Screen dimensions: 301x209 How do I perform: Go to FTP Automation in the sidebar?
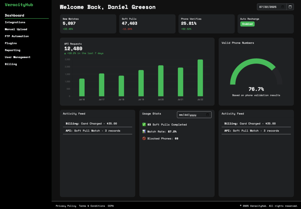pos(17,36)
